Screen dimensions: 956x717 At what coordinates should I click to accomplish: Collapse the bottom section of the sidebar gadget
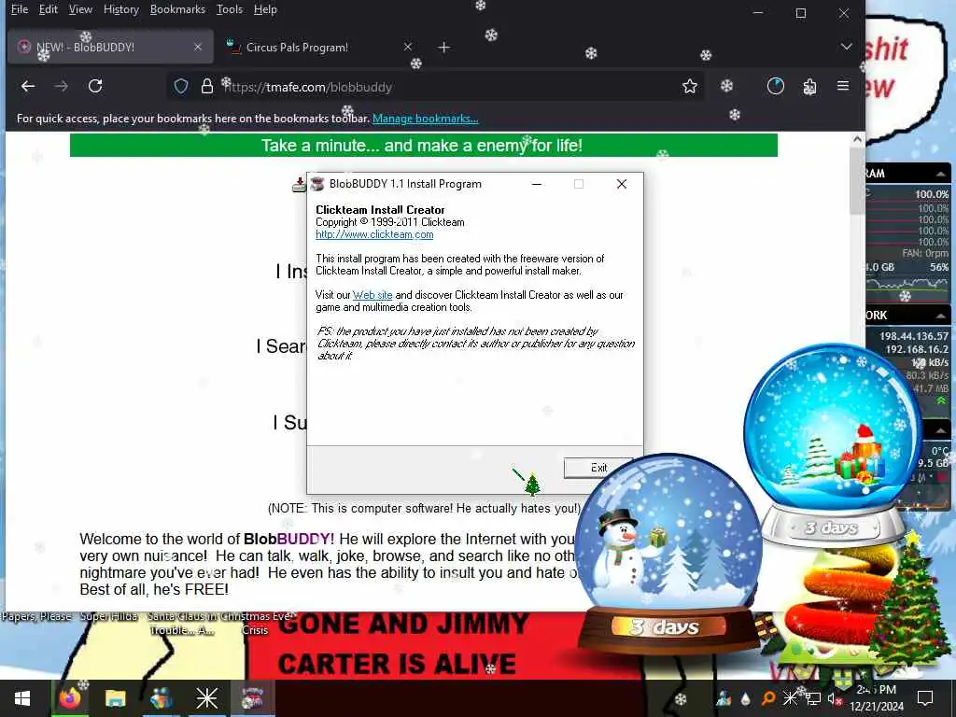point(941,430)
